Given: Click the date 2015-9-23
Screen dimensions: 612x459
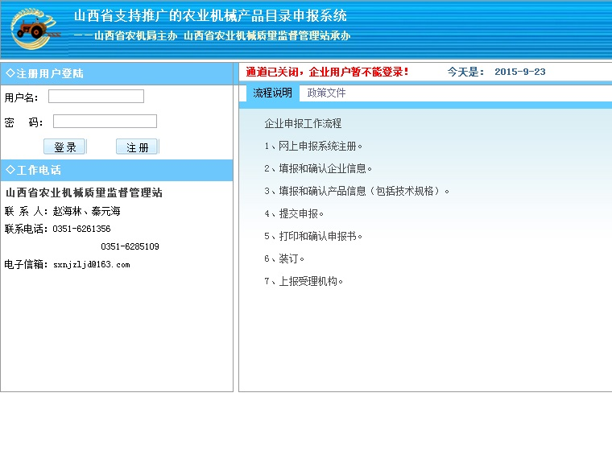Looking at the screenshot, I should pos(520,72).
